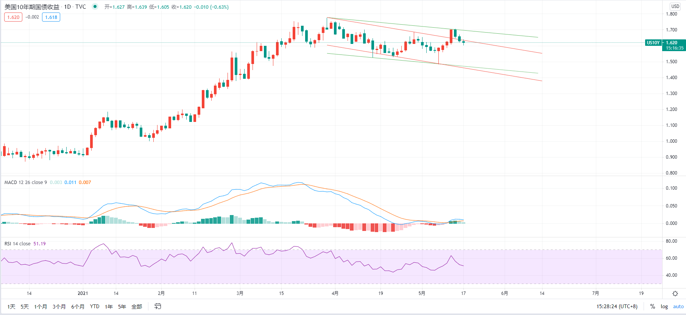Select the 6个月 time range
The height and width of the screenshot is (315, 686).
pos(78,306)
